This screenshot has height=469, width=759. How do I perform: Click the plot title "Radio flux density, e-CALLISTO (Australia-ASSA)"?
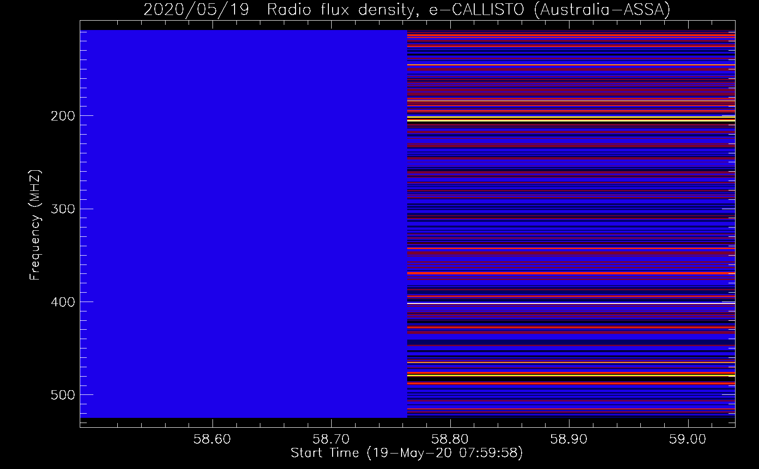(468, 9)
